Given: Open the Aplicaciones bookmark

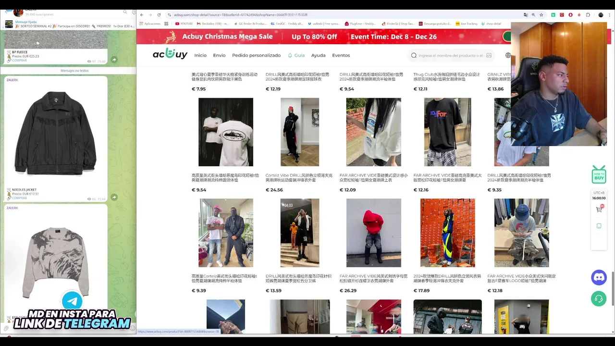Looking at the screenshot, I should 150,24.
